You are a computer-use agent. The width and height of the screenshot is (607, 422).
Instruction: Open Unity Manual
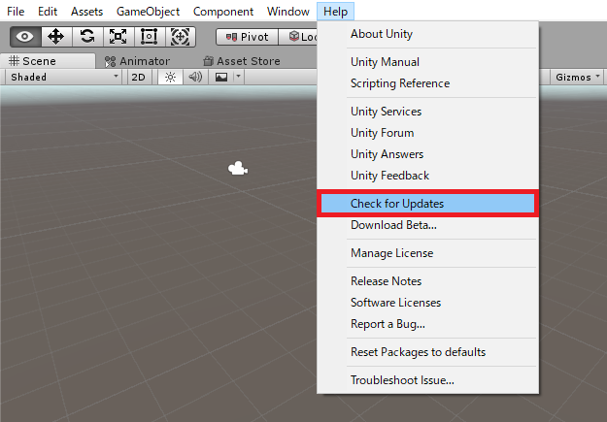click(427, 62)
